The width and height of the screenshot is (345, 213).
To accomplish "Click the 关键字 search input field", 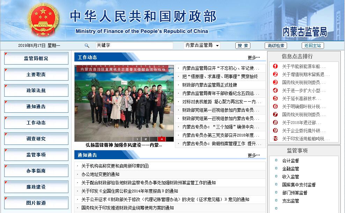I will [134, 45].
